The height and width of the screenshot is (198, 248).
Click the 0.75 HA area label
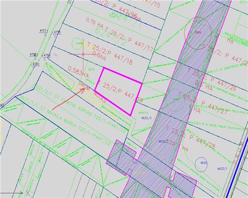point(95,23)
